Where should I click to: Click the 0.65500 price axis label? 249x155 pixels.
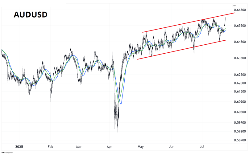click(x=240, y=26)
